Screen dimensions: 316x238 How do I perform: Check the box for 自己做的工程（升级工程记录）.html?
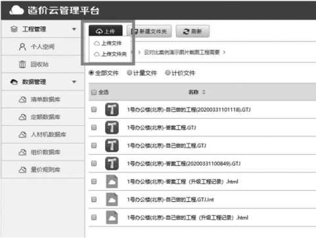pos(94,218)
